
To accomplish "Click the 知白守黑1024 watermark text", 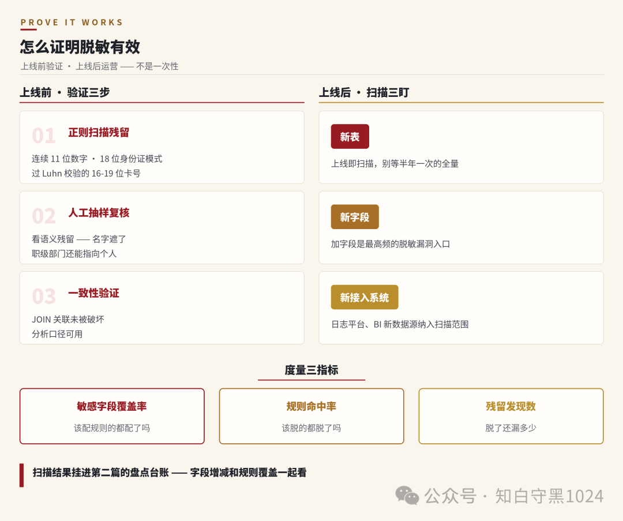I will pyautogui.click(x=549, y=496).
